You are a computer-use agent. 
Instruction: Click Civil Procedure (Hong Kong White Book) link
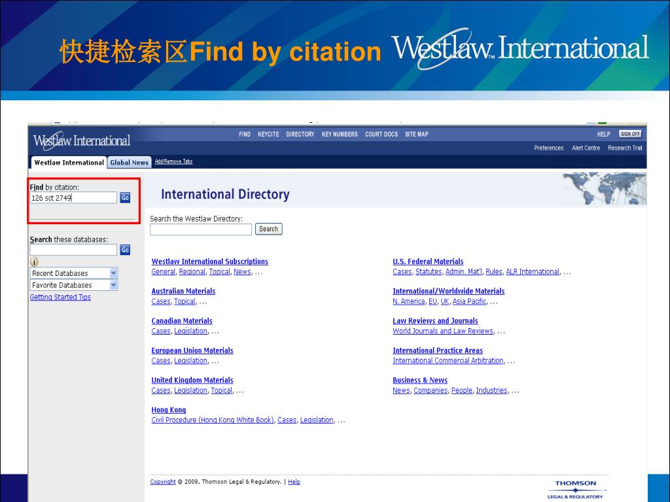tap(213, 420)
